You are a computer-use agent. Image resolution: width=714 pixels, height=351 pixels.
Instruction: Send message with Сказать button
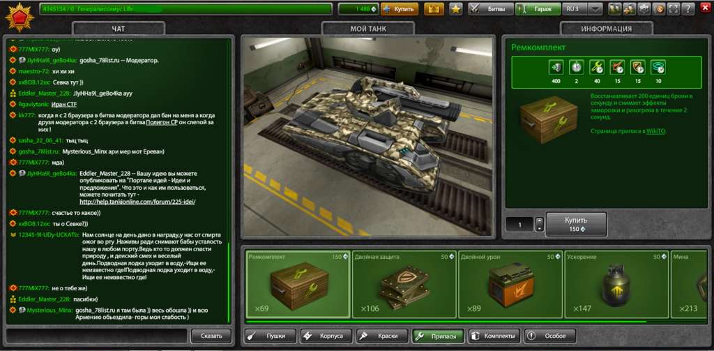tap(211, 336)
